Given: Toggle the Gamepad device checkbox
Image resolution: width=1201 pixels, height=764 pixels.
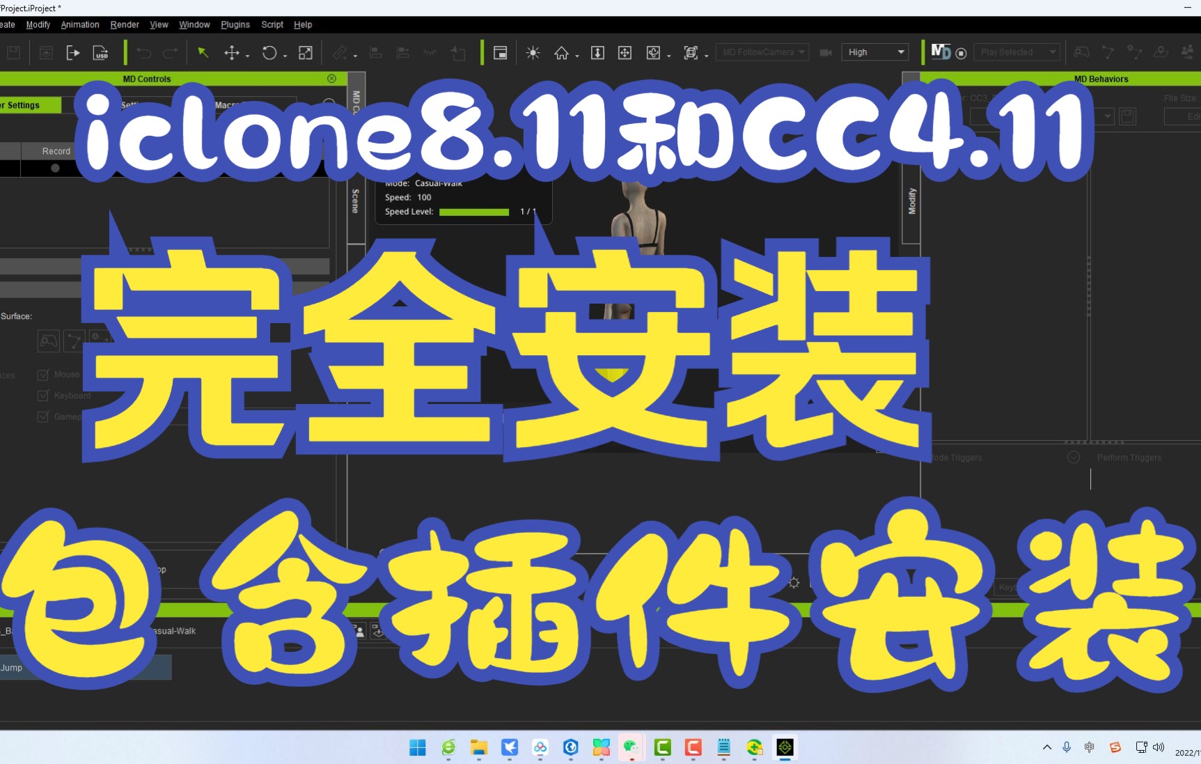Looking at the screenshot, I should coord(43,416).
